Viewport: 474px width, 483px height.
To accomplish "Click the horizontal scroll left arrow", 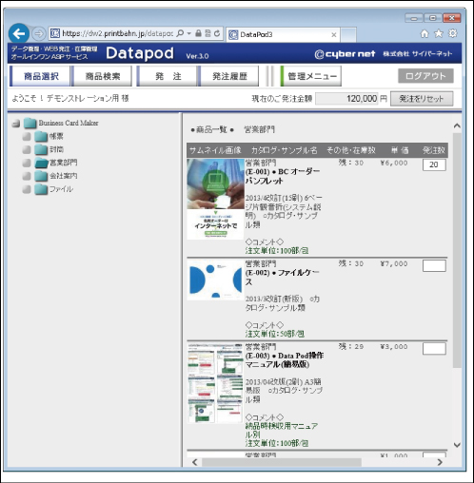I will [x=194, y=462].
